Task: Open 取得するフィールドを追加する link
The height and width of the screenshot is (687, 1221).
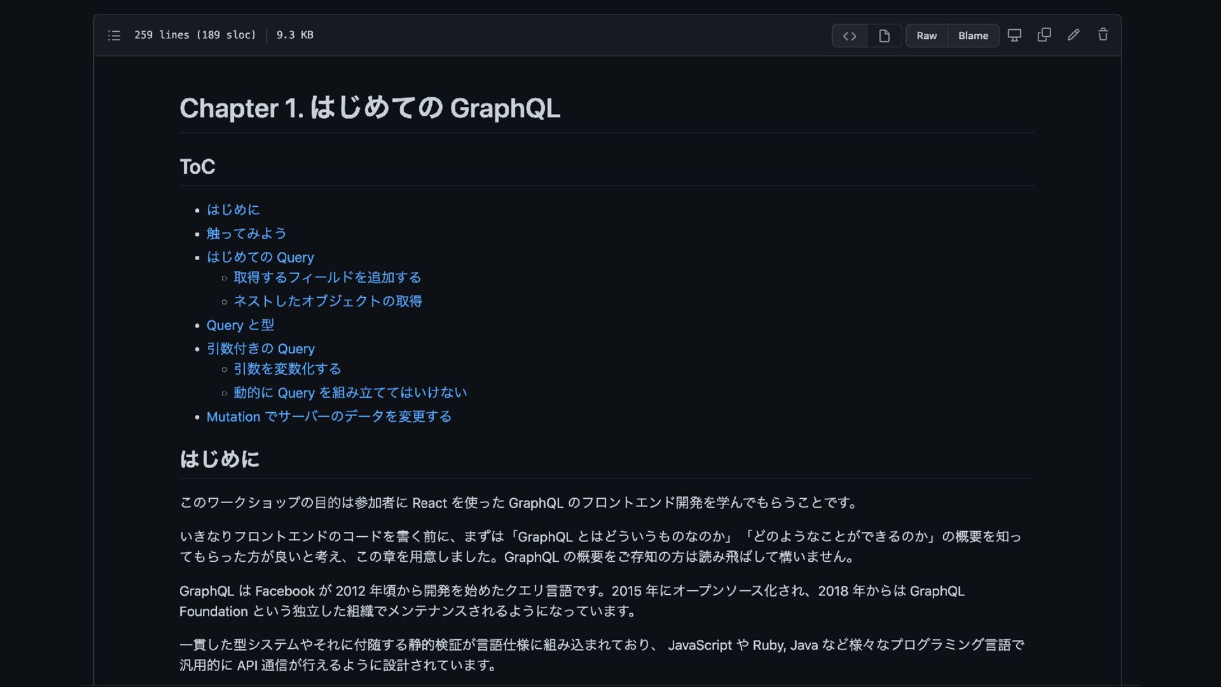Action: point(327,278)
